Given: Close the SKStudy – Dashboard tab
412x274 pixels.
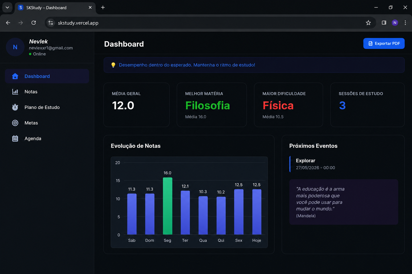Looking at the screenshot, I should click(x=90, y=7).
